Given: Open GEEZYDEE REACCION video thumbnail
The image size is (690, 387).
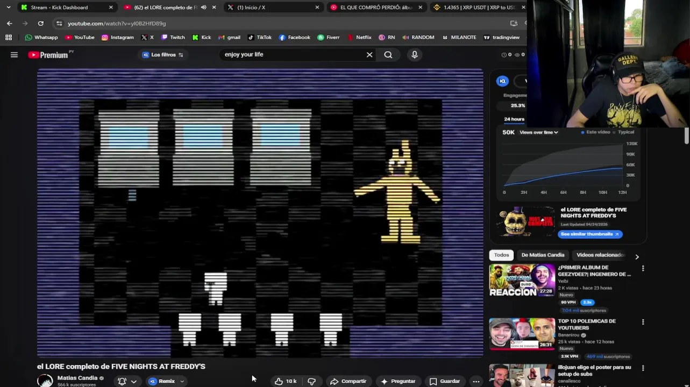Looking at the screenshot, I should pyautogui.click(x=522, y=280).
